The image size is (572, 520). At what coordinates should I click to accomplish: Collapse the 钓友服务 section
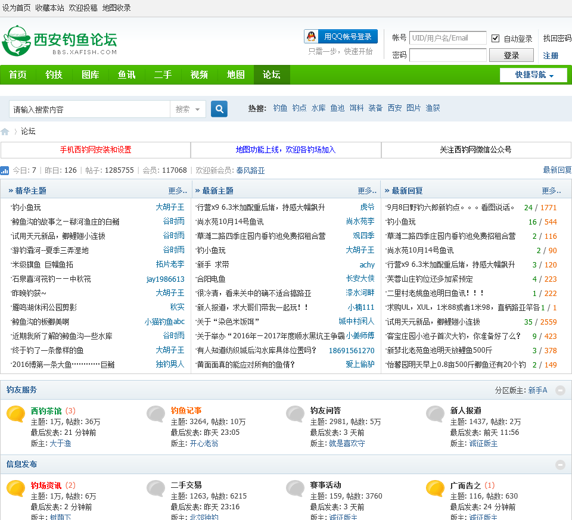click(560, 391)
